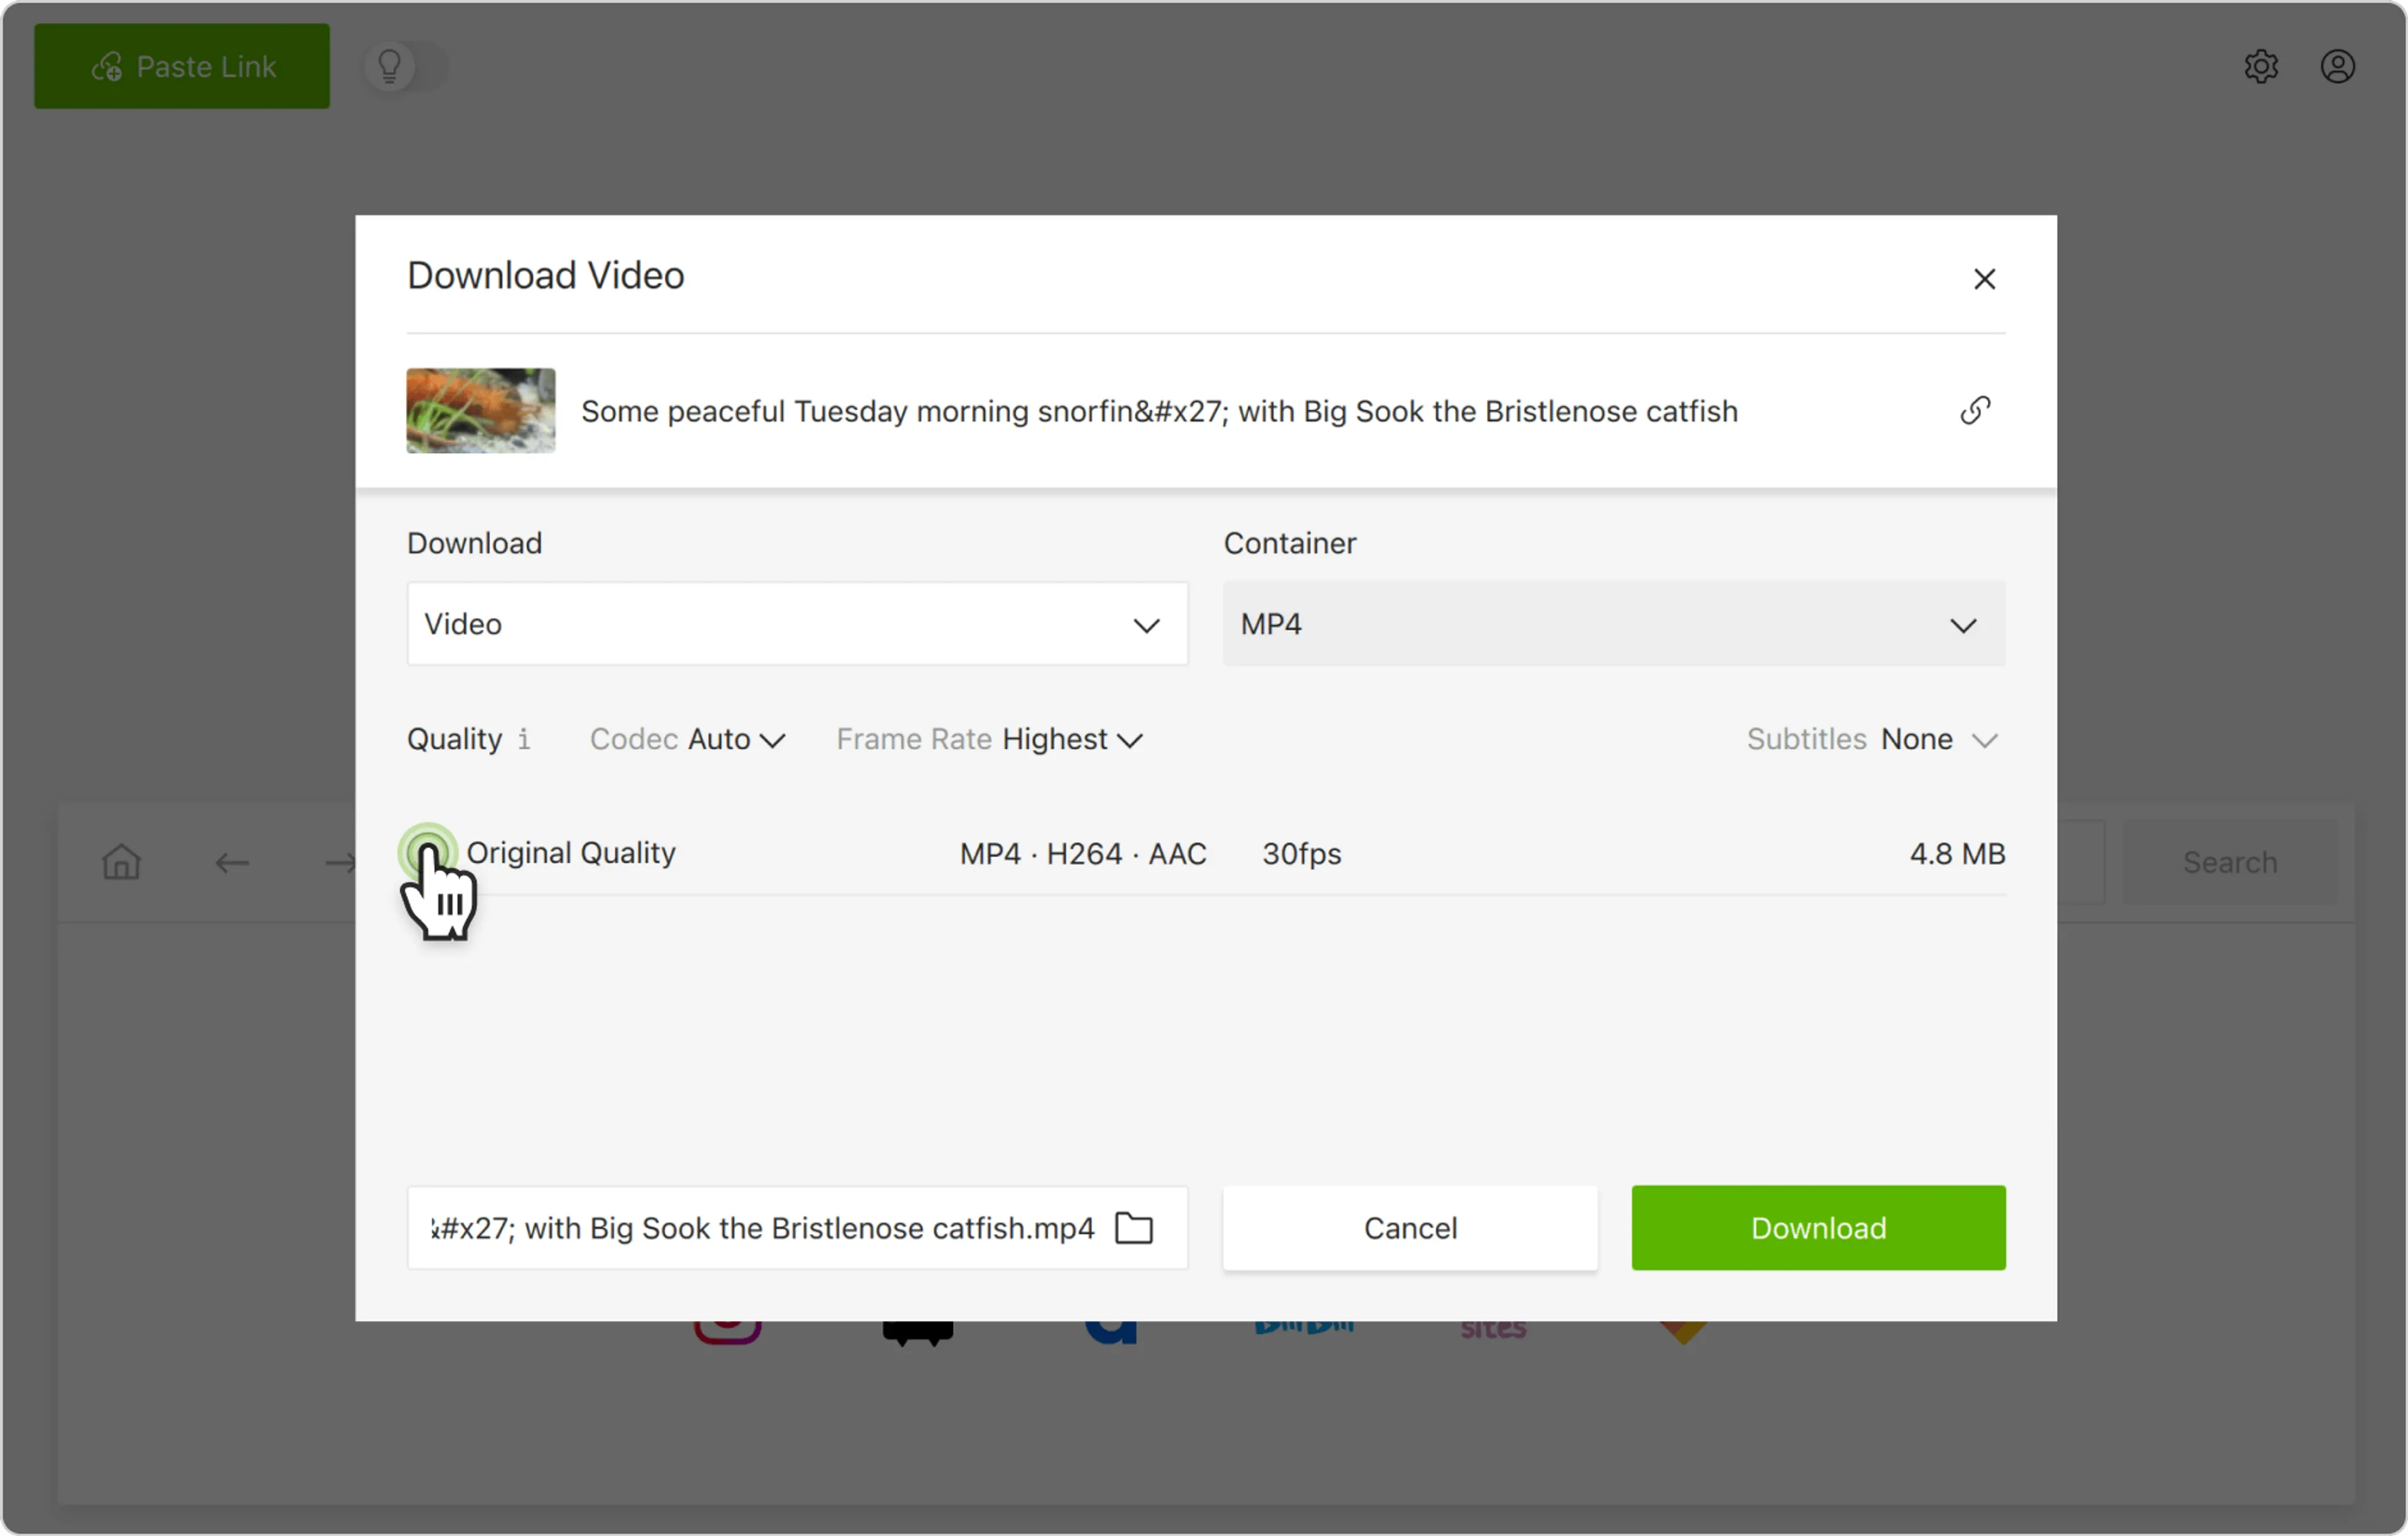Screen dimensions: 2408x1536
Task: Click the home icon in browser bar
Action: [122, 862]
